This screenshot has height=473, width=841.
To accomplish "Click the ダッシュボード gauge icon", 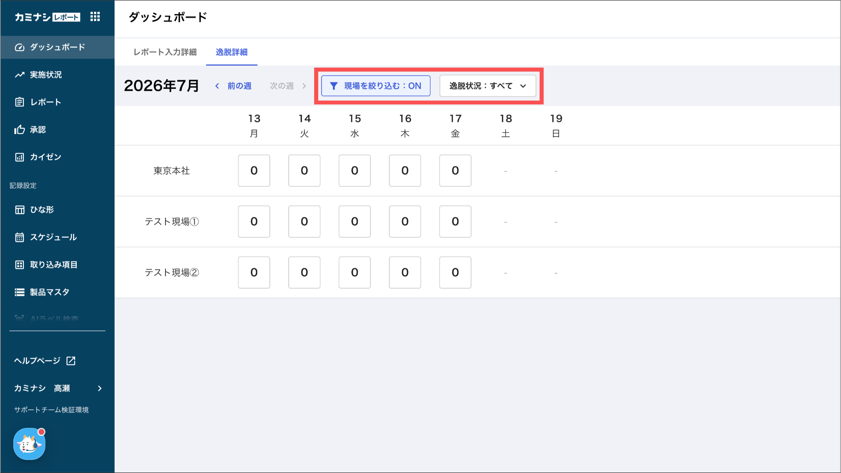I will point(19,47).
